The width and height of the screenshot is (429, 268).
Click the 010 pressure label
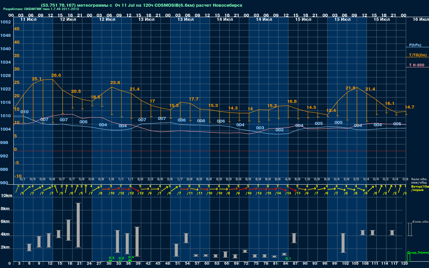point(24,112)
